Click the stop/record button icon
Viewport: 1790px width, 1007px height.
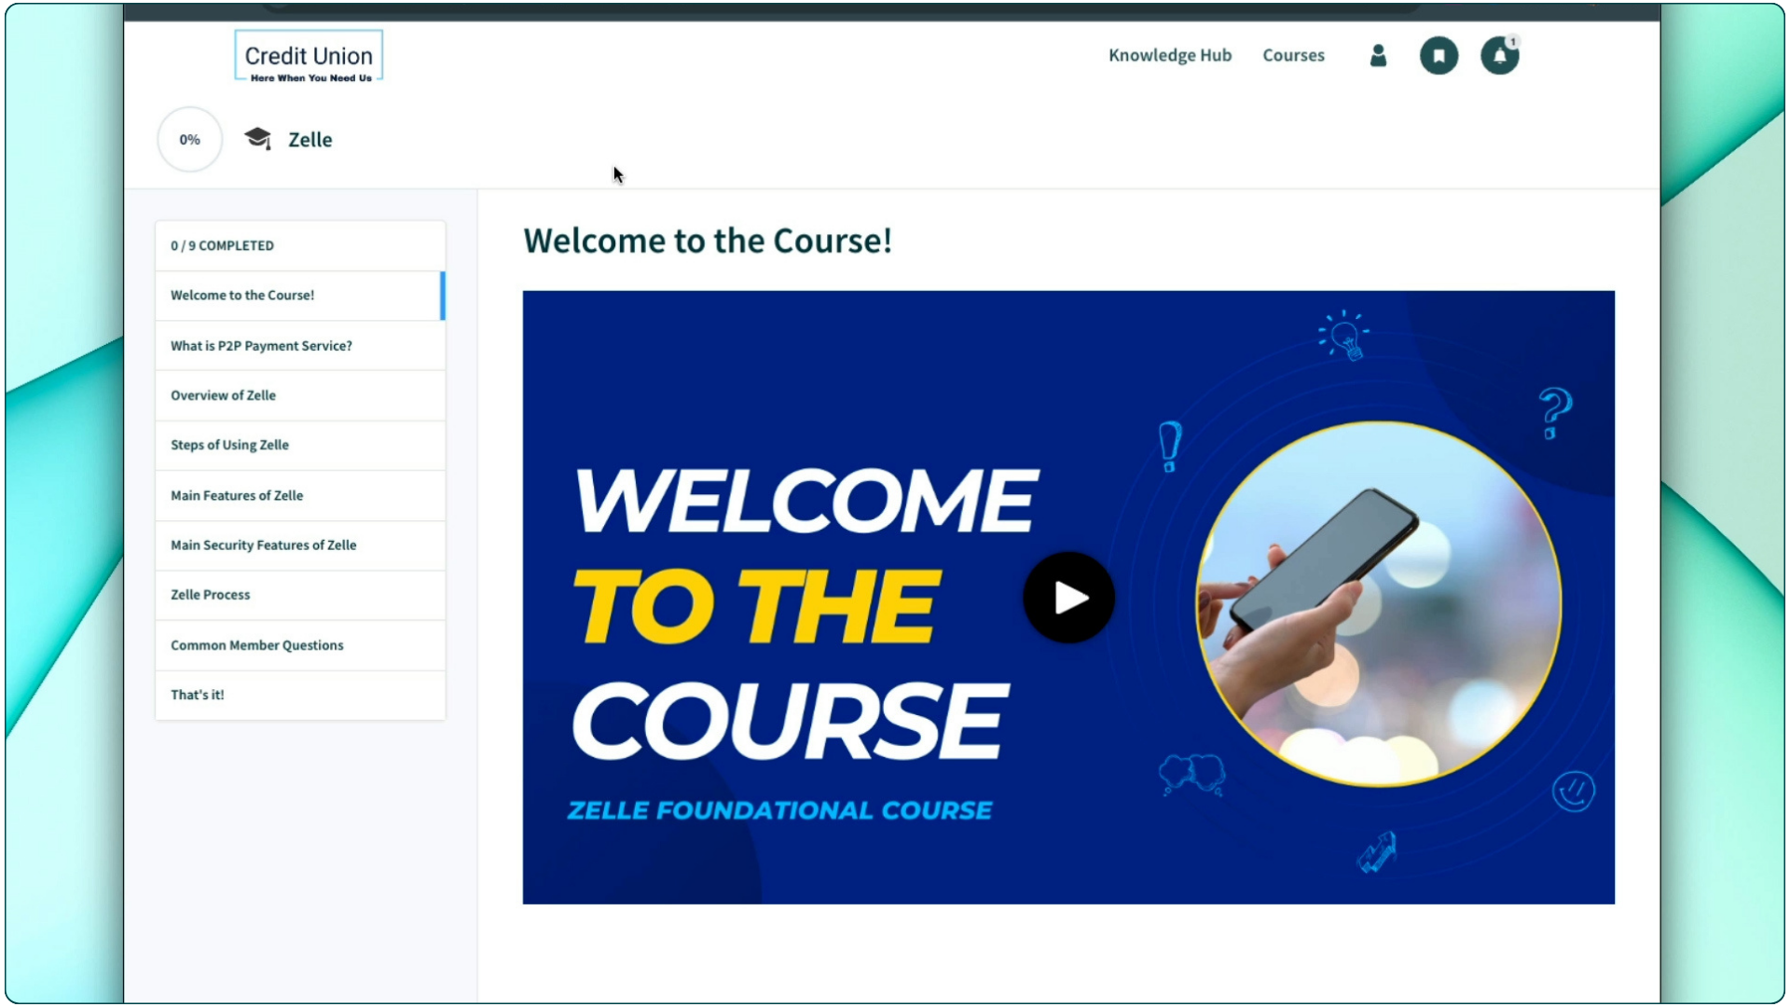[1439, 55]
